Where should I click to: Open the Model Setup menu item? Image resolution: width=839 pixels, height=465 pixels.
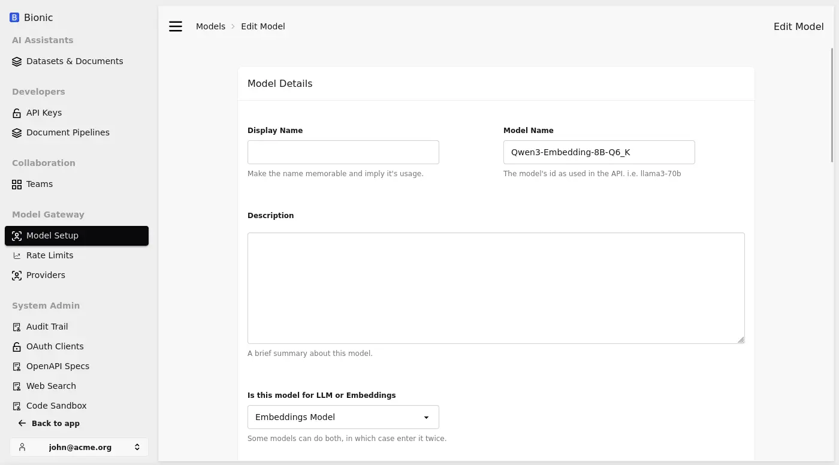tap(77, 235)
